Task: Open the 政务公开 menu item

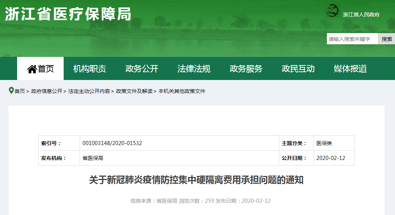Action: 142,68
